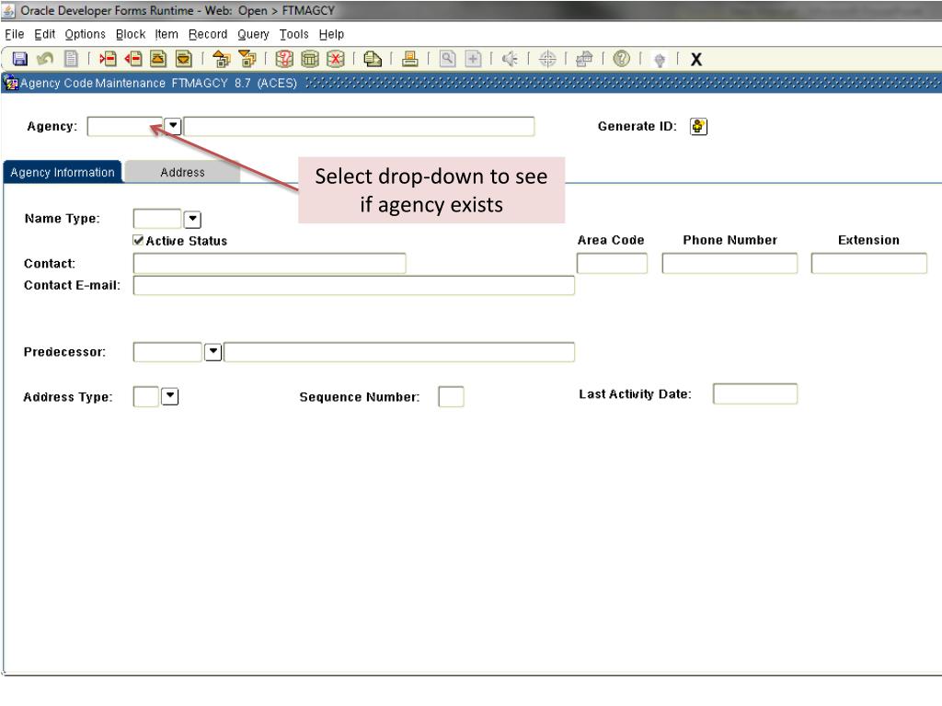Open the Tools menu

pos(293,34)
